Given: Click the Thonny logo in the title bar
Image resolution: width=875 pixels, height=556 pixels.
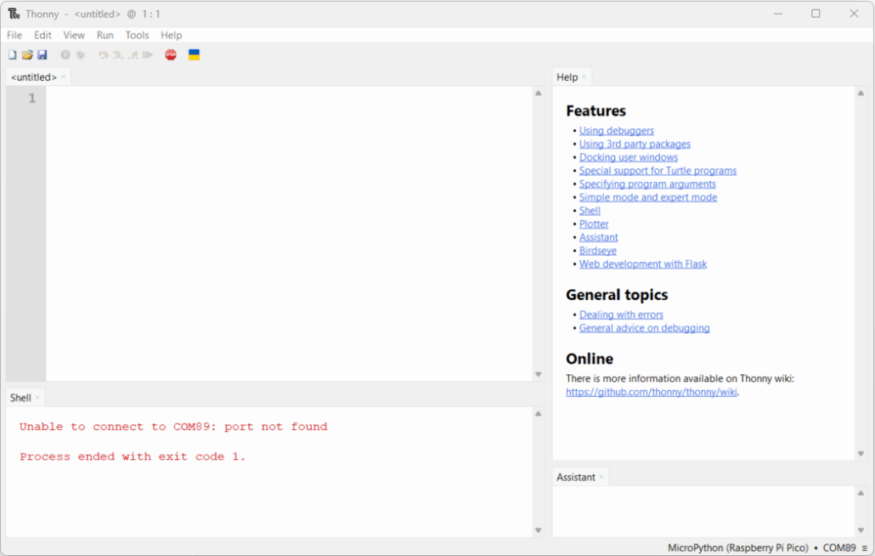Looking at the screenshot, I should point(14,14).
